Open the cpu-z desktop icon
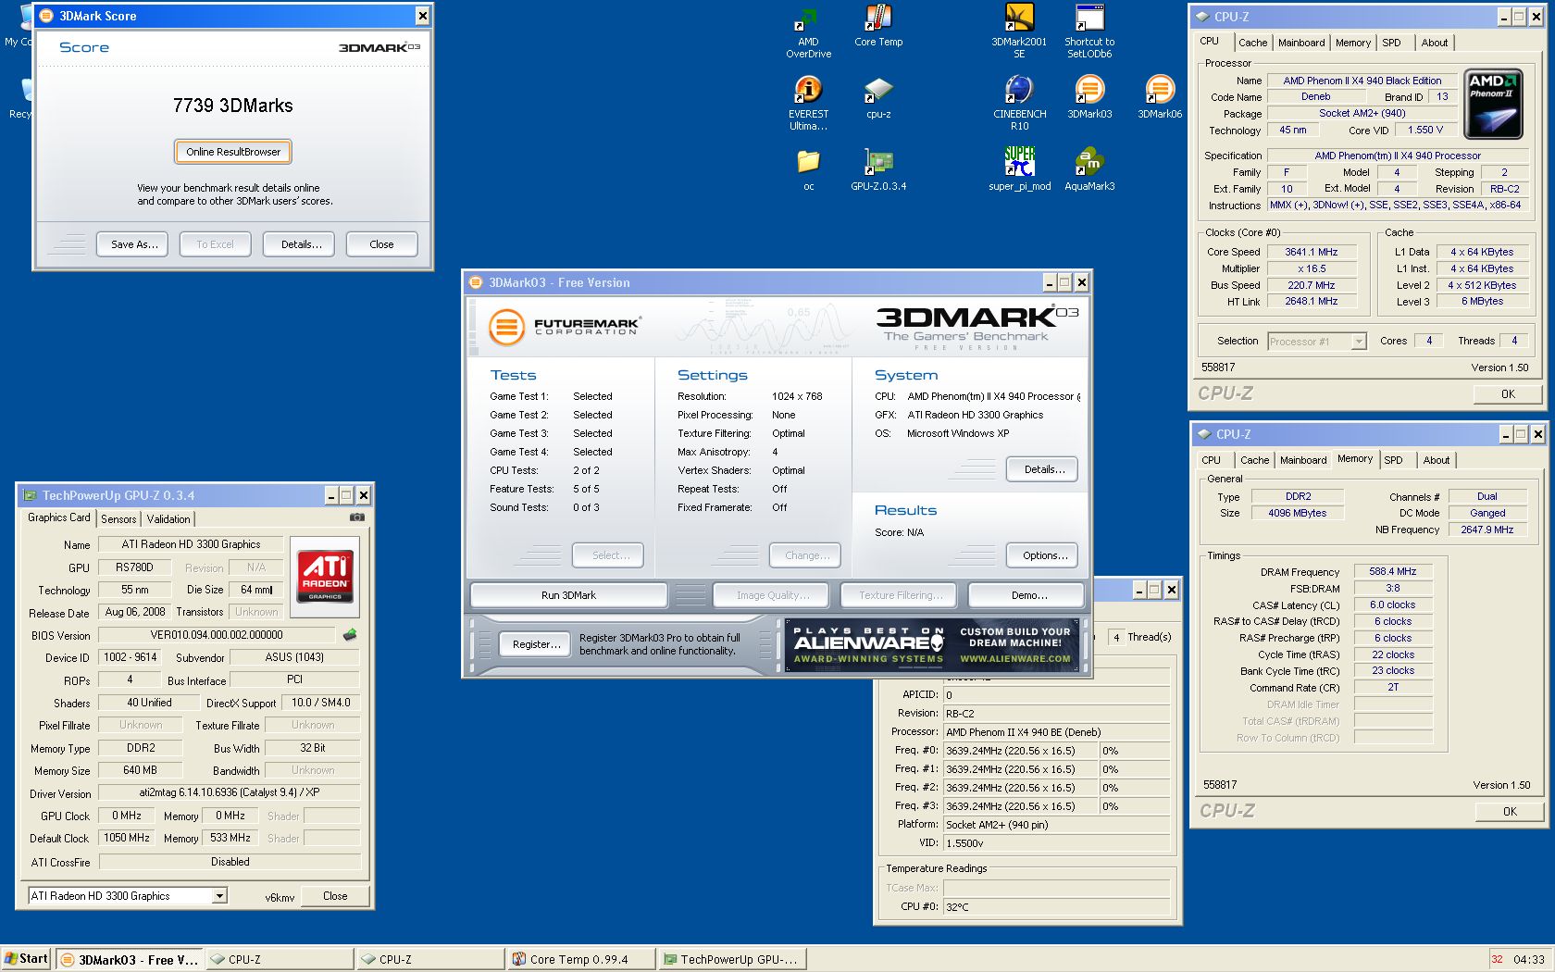This screenshot has width=1555, height=972. tap(878, 98)
